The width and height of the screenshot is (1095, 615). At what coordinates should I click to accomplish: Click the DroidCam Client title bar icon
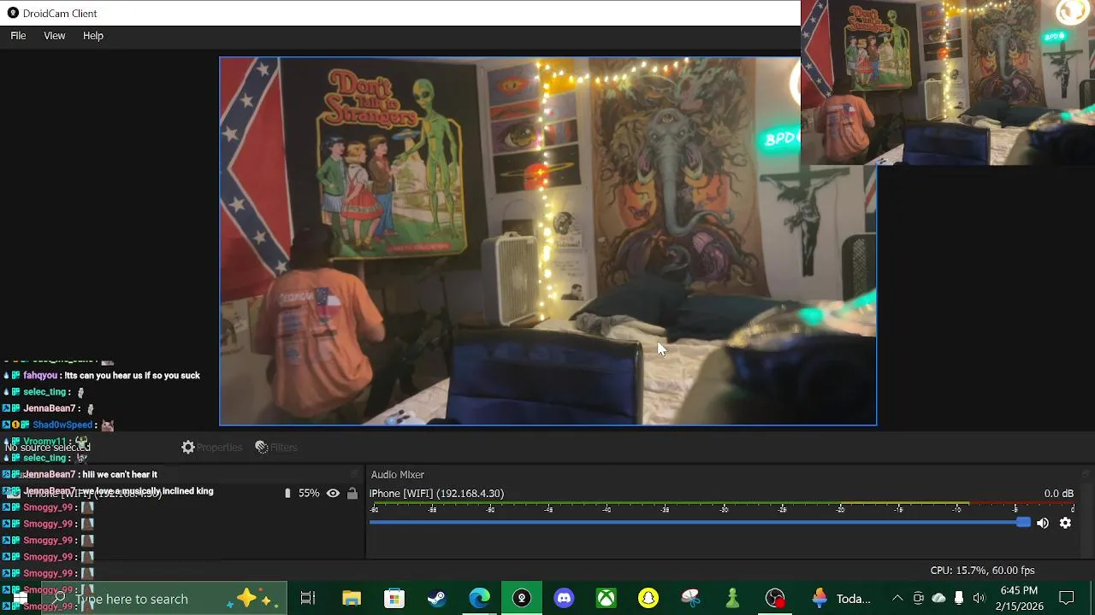13,13
